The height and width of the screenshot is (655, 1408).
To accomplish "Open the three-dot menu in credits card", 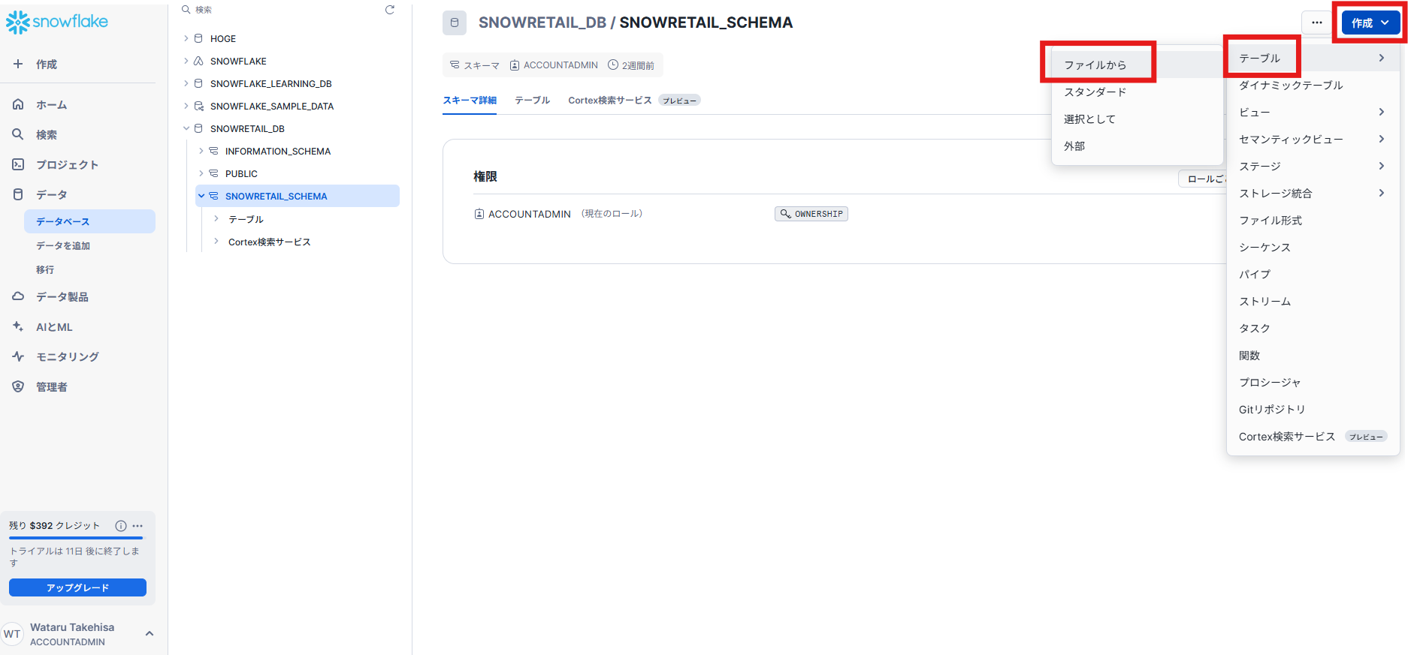I will 137,526.
